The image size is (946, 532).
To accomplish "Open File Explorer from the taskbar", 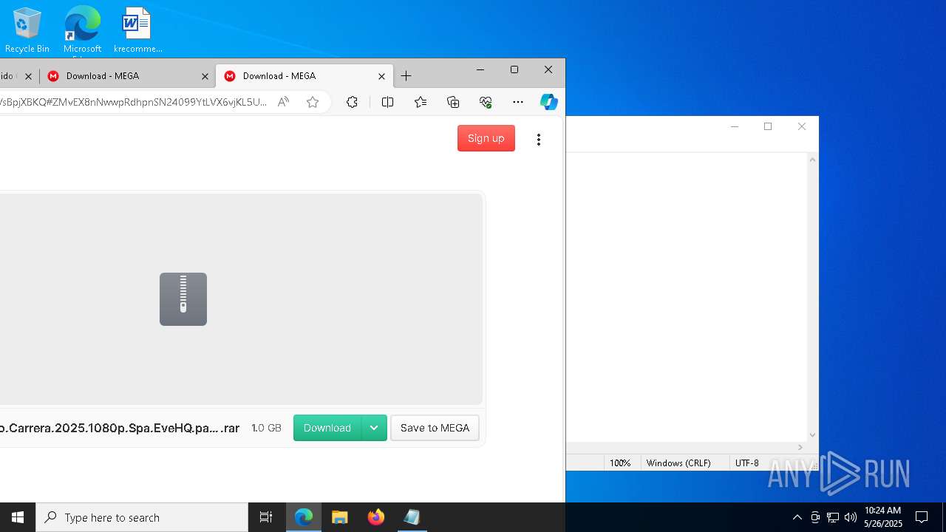I will pos(340,517).
